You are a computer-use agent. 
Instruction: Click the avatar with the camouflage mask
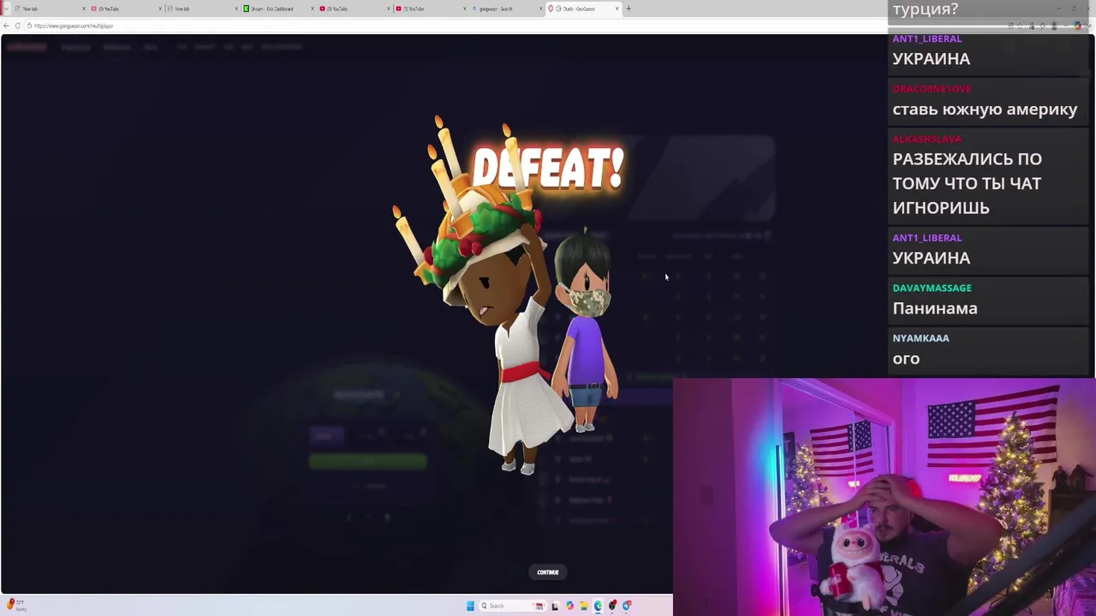click(x=587, y=329)
